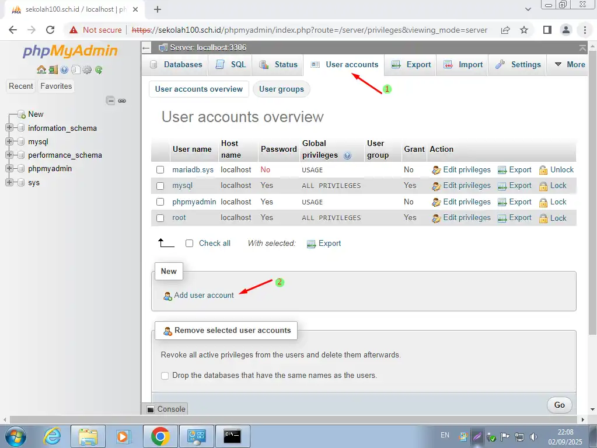This screenshot has width=597, height=448.
Task: Open the Databases tab
Action: [x=176, y=64]
